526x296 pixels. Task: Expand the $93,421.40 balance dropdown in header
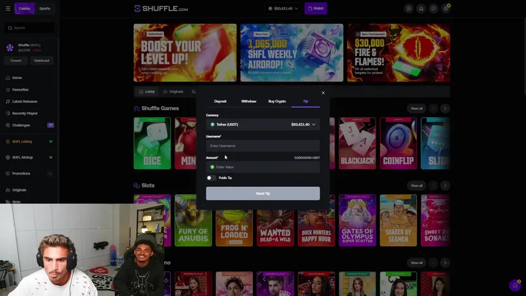(x=284, y=9)
